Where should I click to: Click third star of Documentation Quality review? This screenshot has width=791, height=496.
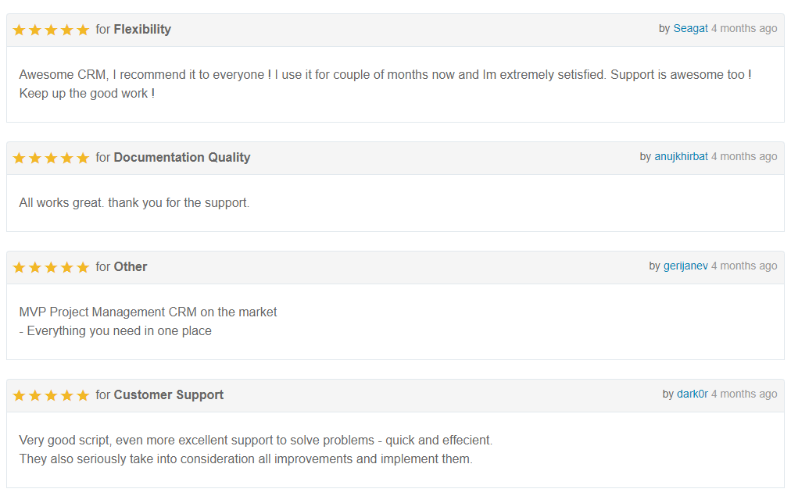[51, 158]
